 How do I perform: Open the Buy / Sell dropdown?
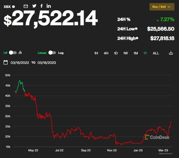click(162, 7)
